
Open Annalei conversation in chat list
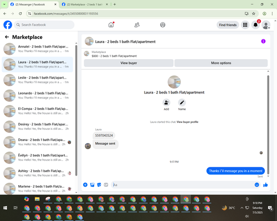tap(37, 49)
